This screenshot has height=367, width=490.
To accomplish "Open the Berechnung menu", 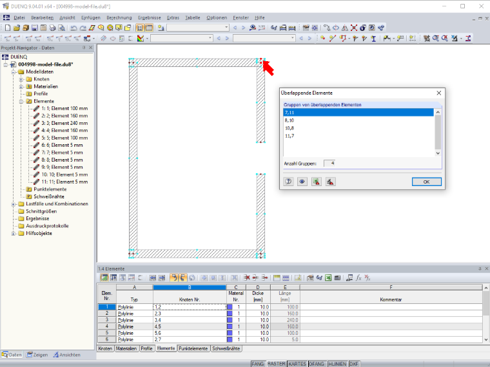I will [x=119, y=18].
